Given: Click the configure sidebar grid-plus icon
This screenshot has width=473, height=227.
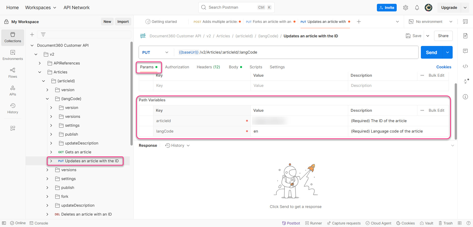Looking at the screenshot, I should 13,128.
